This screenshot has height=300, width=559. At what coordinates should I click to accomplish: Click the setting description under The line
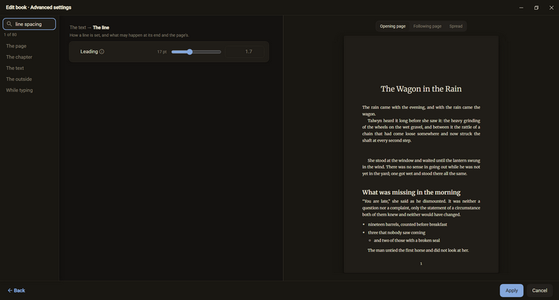coord(129,35)
